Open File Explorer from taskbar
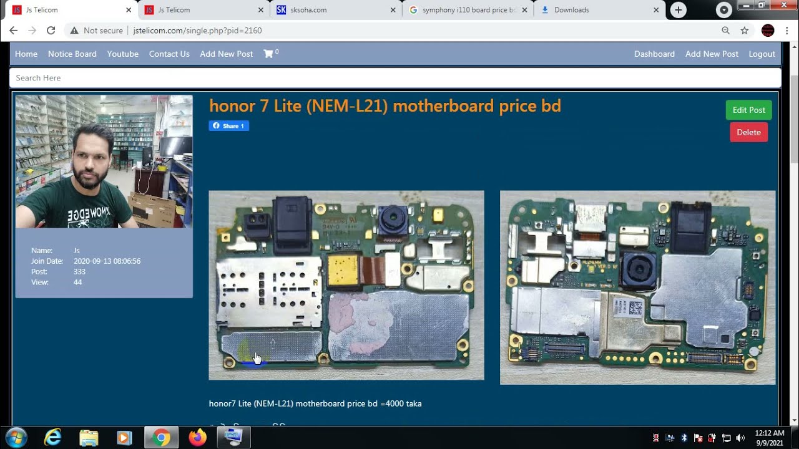Screen dimensions: 799x449 tap(89, 438)
